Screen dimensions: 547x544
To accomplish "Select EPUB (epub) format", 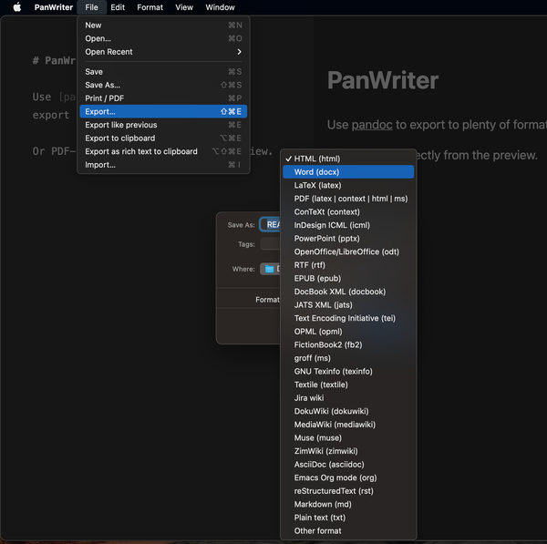I will (348, 278).
